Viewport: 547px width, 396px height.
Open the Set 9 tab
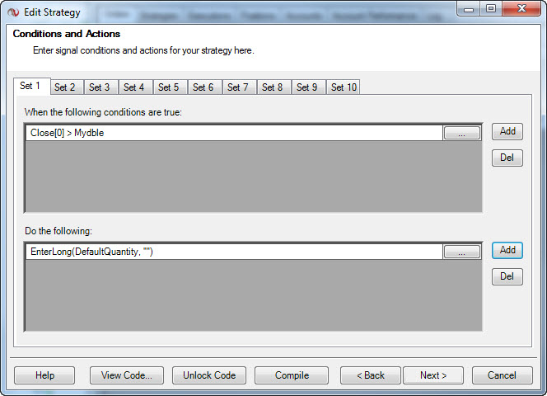(308, 87)
